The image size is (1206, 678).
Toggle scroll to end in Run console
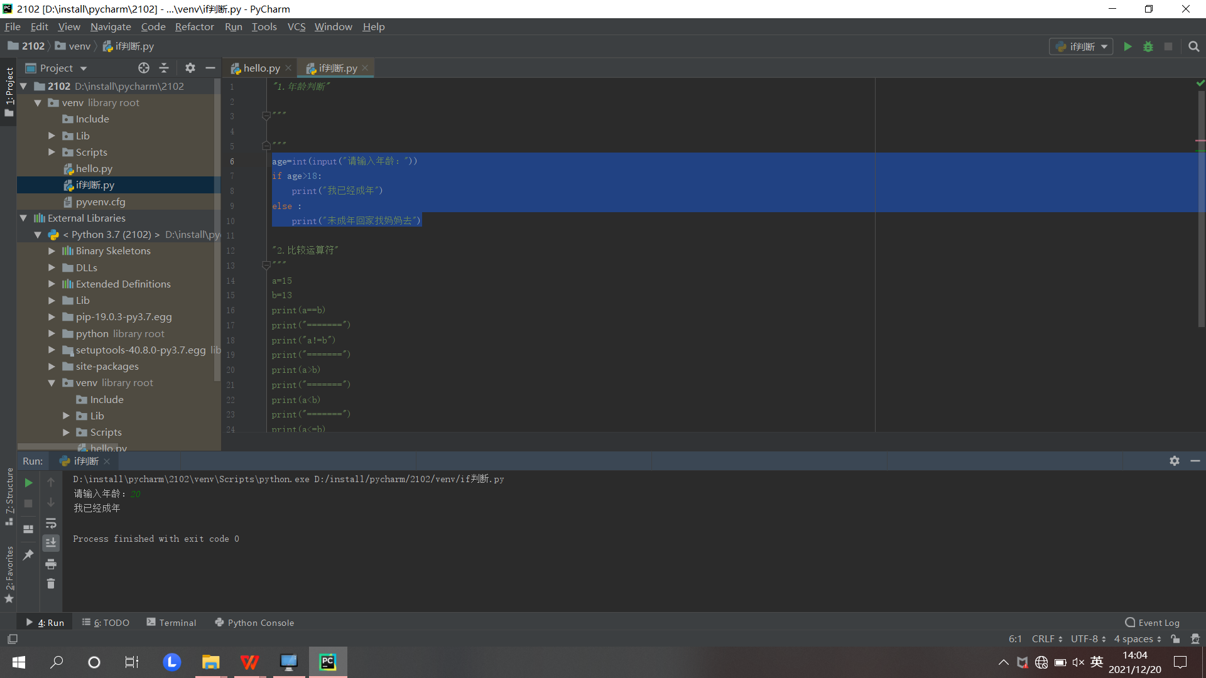(51, 542)
